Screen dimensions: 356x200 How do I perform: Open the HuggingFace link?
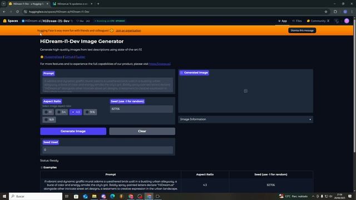click(x=53, y=57)
